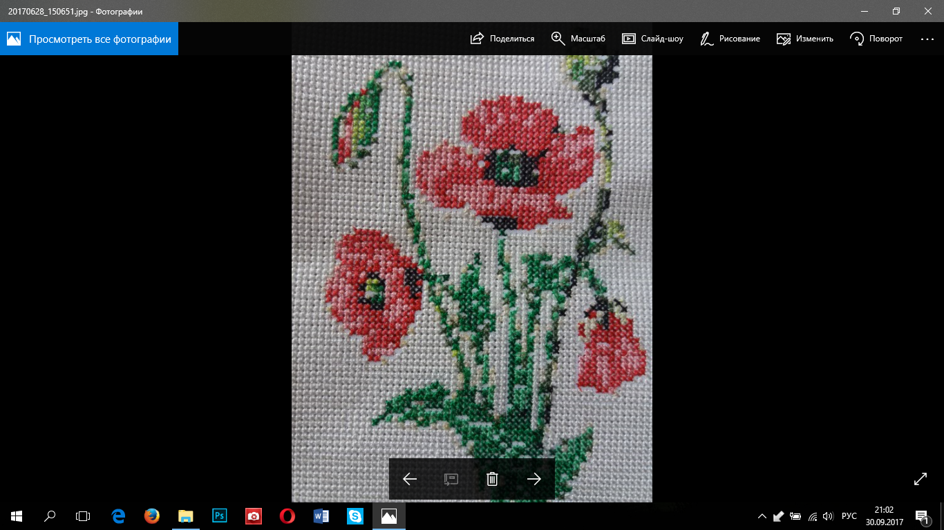Click the poppy embroidery photo
This screenshot has width=944, height=530.
[x=472, y=262]
